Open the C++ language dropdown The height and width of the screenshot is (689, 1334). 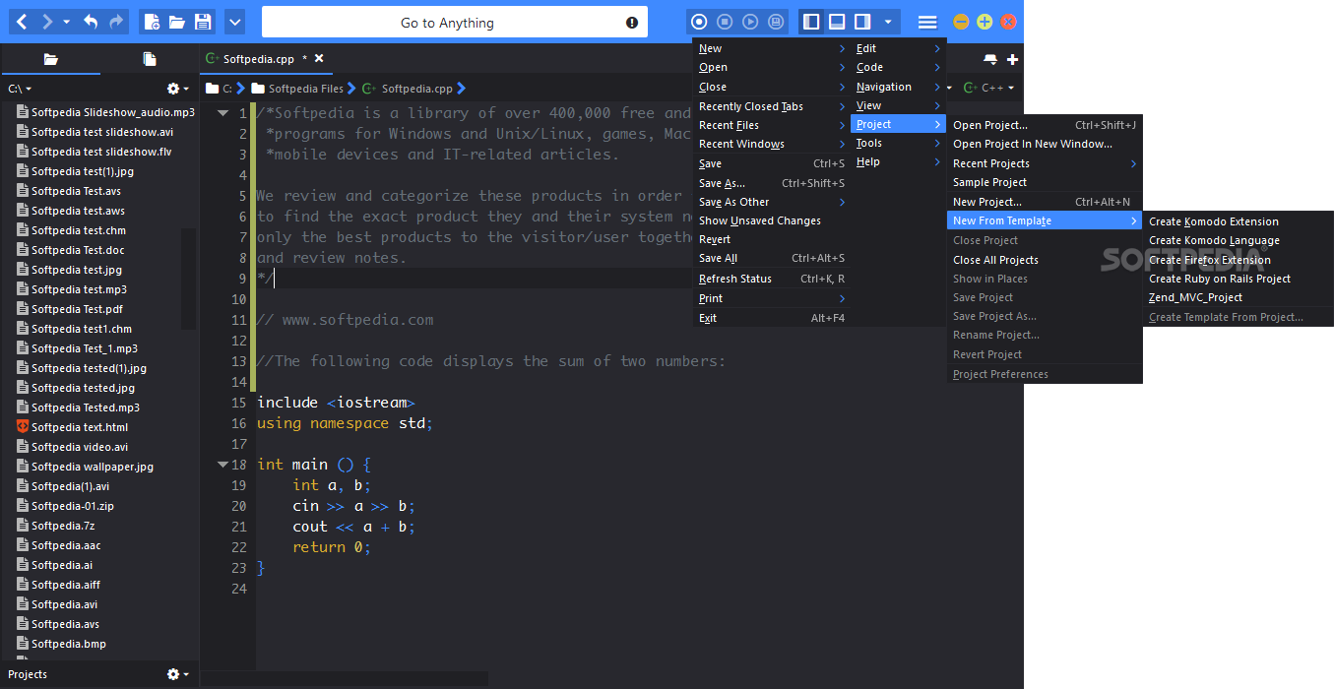tap(988, 89)
